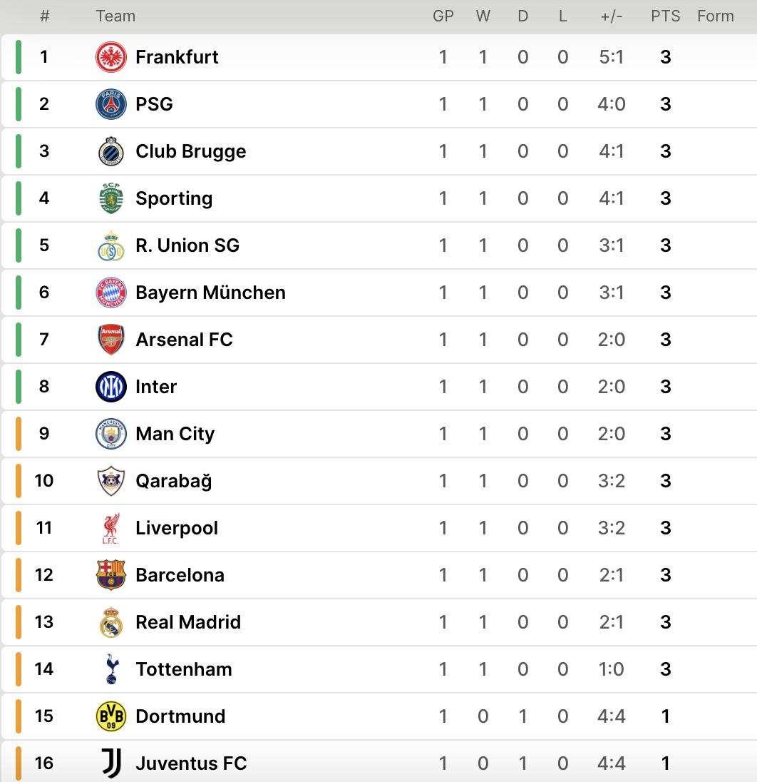Click the Club Brugge logo
This screenshot has width=757, height=782.
(110, 151)
